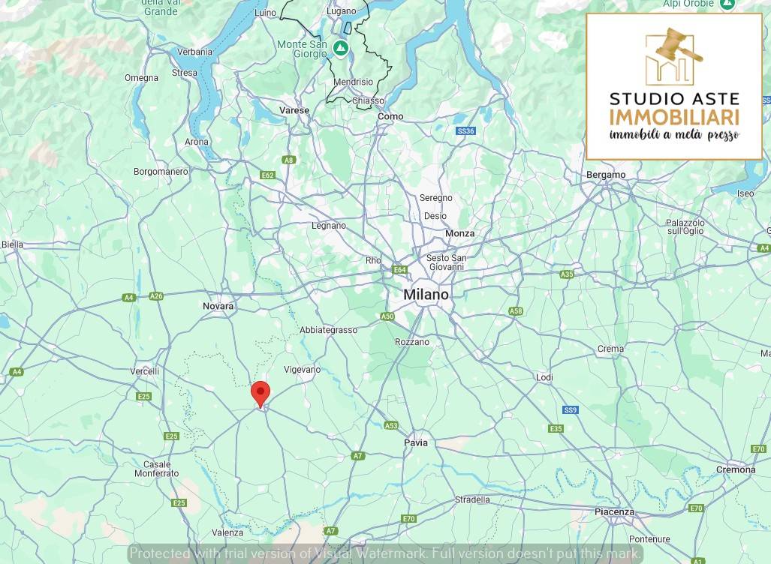The image size is (771, 564).
Task: Click the Piacenza city label
Action: click(x=614, y=511)
